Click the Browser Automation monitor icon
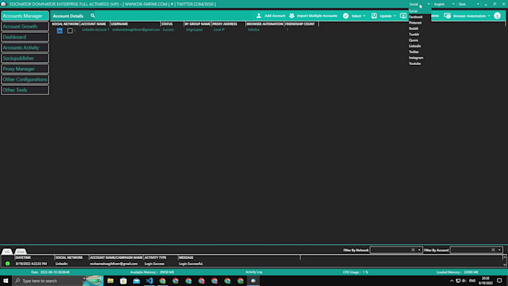This screenshot has width=508, height=286. pos(447,16)
